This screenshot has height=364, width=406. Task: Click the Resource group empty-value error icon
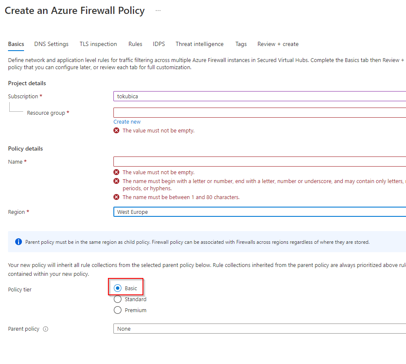coord(117,131)
